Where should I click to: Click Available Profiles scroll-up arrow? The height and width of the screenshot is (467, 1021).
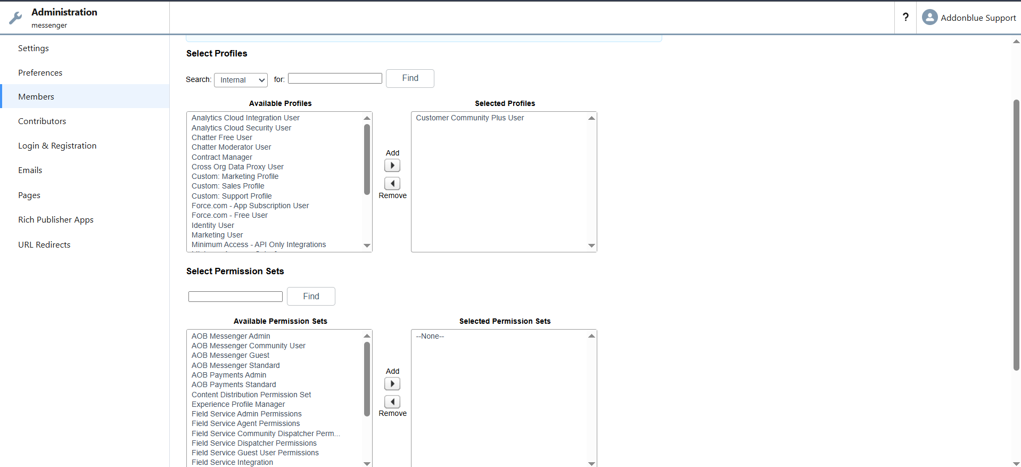pos(367,118)
